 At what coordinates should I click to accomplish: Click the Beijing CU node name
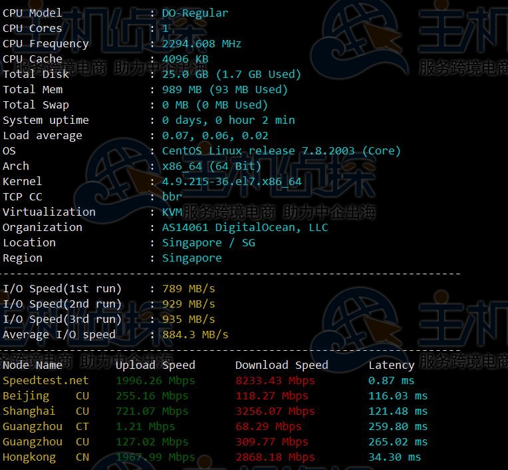pos(46,396)
